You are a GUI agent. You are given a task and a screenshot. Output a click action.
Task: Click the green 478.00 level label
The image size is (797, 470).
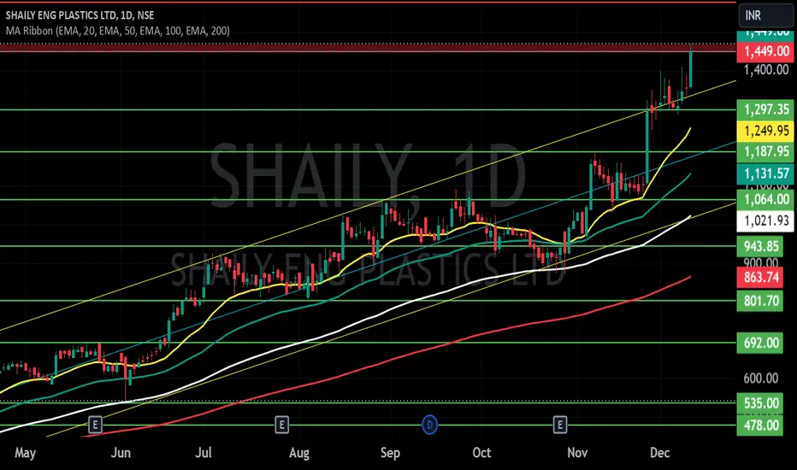[x=760, y=426]
